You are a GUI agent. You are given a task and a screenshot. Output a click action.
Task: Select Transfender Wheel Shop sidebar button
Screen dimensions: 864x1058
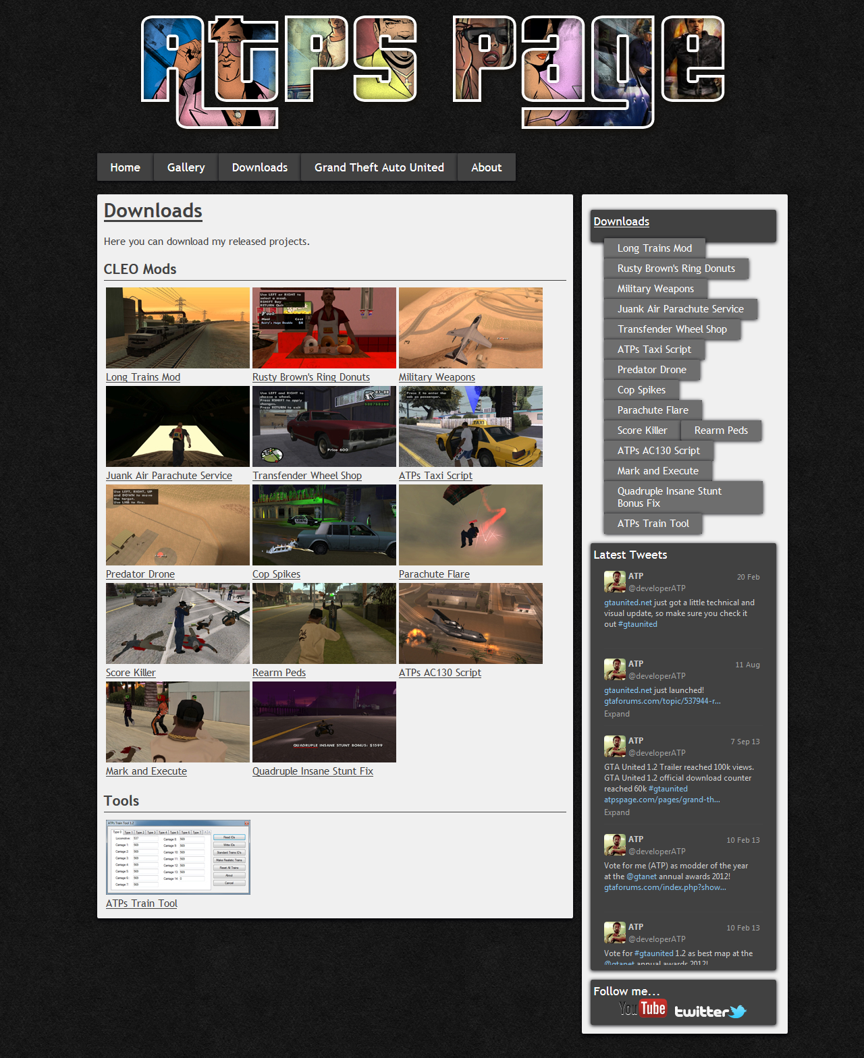(x=672, y=329)
